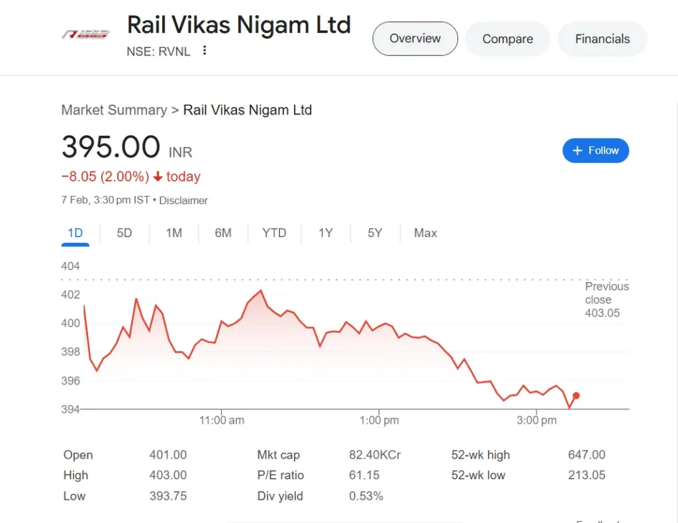The image size is (678, 523).
Task: Select the Max time range
Action: pyautogui.click(x=425, y=233)
